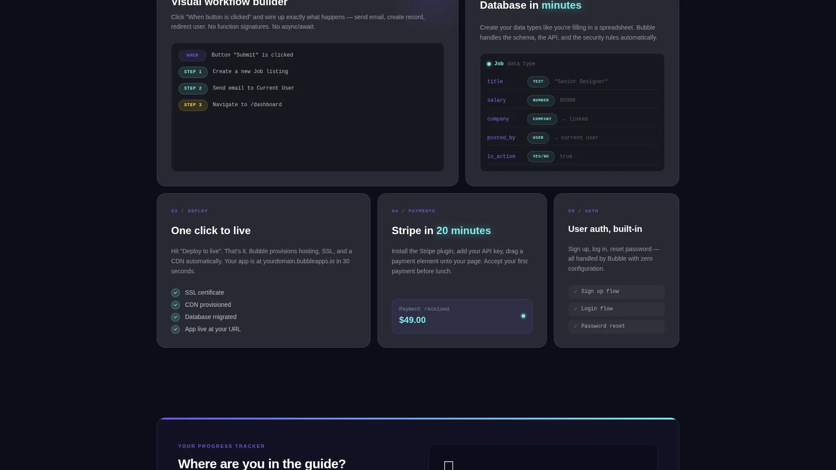836x470 pixels.
Task: Click the 'YOUR PROGRESS TRACKER' label
Action: (222, 446)
